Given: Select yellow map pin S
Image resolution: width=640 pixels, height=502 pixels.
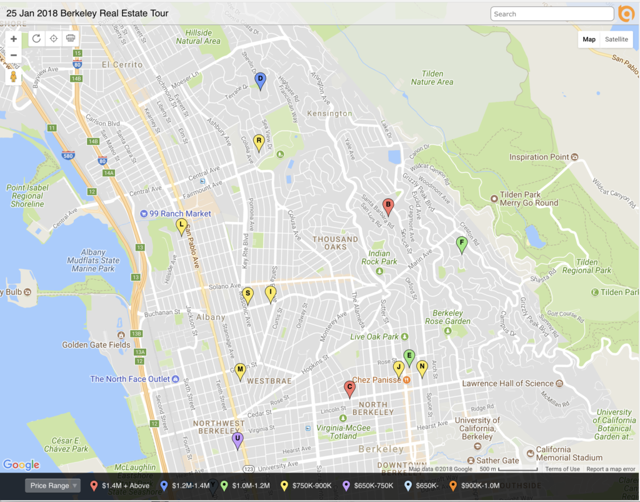Looking at the screenshot, I should (247, 296).
